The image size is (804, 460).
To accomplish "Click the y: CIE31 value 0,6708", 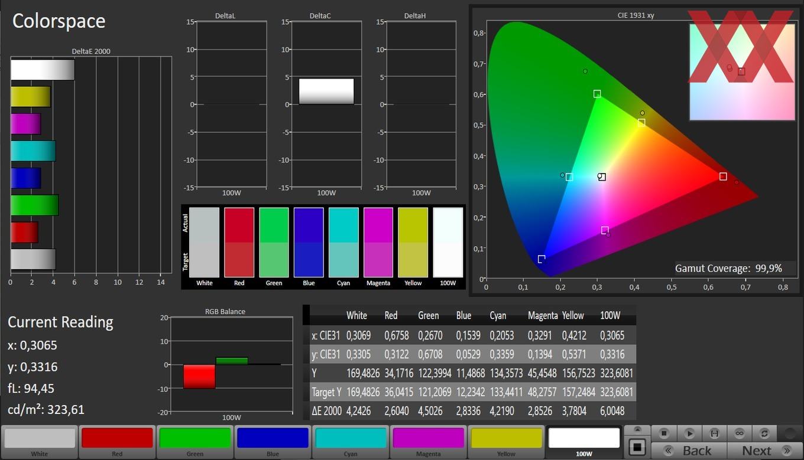I will tap(430, 354).
